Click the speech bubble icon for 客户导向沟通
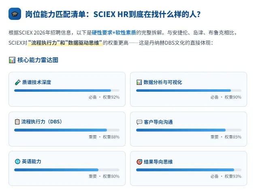 point(139,122)
